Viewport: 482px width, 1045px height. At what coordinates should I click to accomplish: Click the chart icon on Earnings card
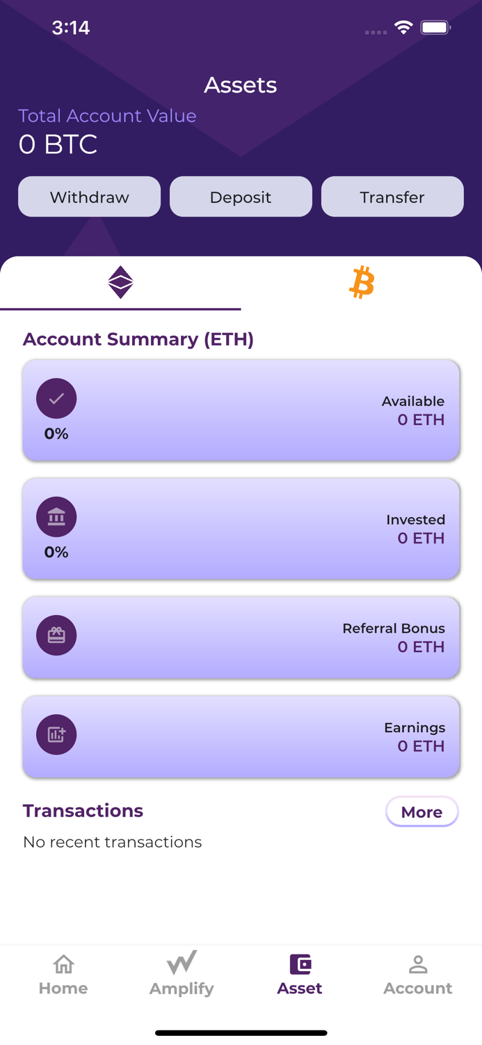(x=56, y=734)
